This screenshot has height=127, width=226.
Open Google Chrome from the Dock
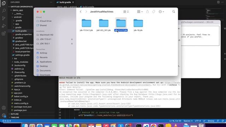coord(154,126)
